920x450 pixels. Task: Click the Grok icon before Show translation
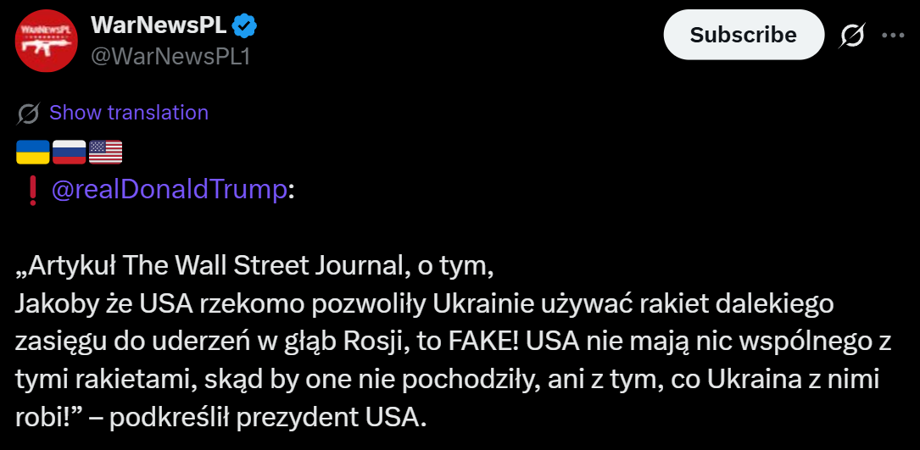pyautogui.click(x=28, y=113)
